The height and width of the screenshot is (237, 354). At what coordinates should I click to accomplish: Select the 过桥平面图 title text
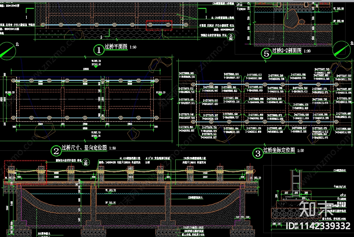(116, 47)
